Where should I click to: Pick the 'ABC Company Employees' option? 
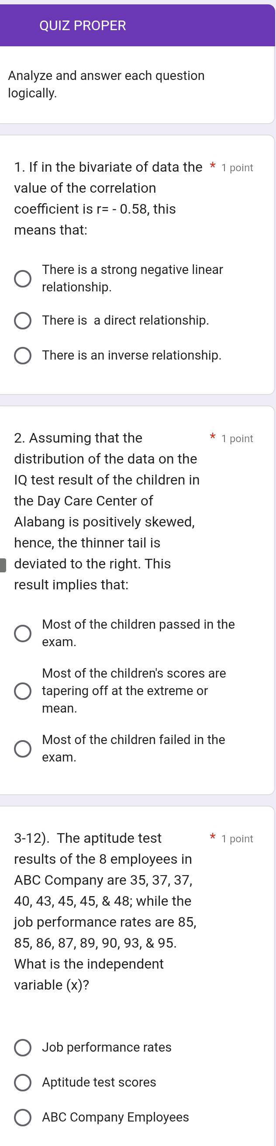23,1118
